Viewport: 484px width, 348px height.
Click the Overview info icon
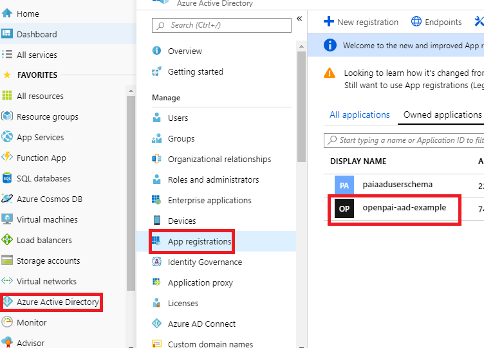[156, 51]
